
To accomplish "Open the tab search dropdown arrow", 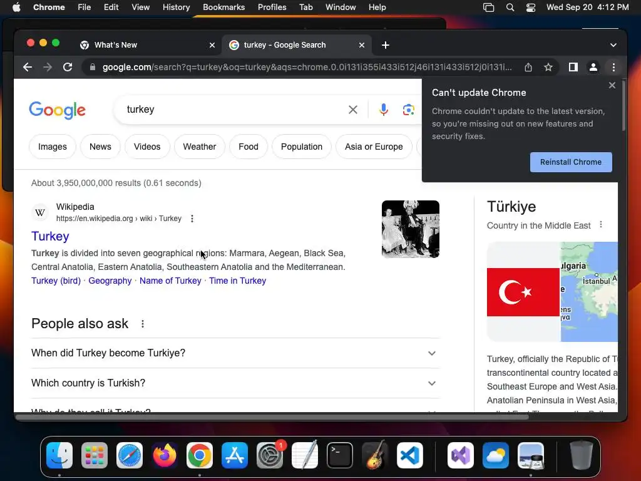I will click(x=613, y=45).
